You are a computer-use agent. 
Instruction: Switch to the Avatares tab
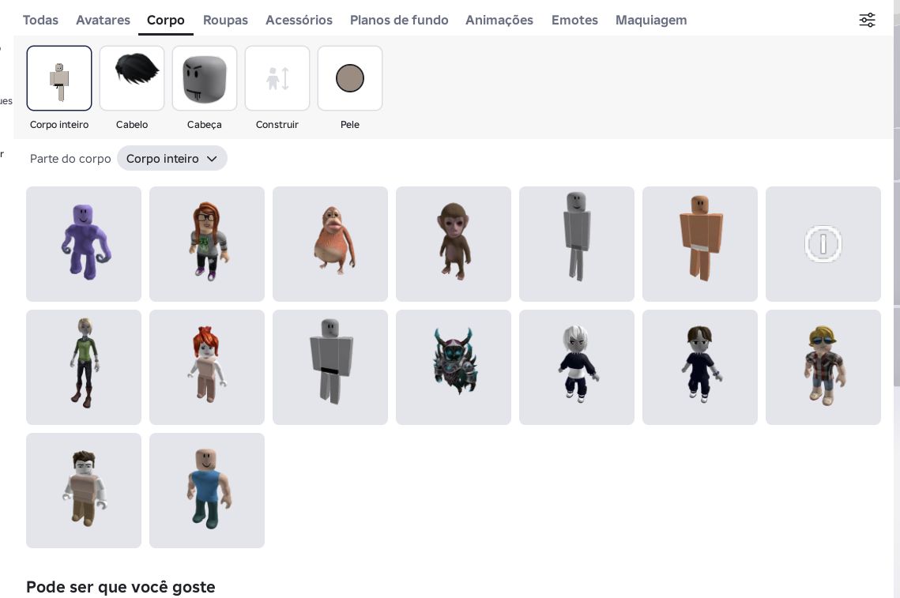pyautogui.click(x=104, y=20)
